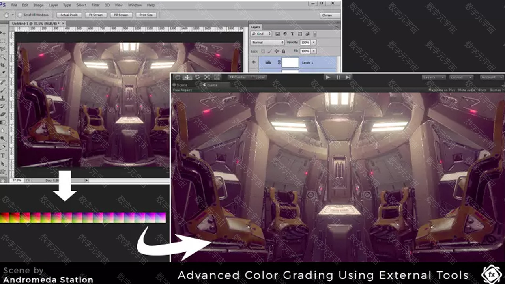Open Unity Layout dropdown
The width and height of the screenshot is (505, 284).
461,77
